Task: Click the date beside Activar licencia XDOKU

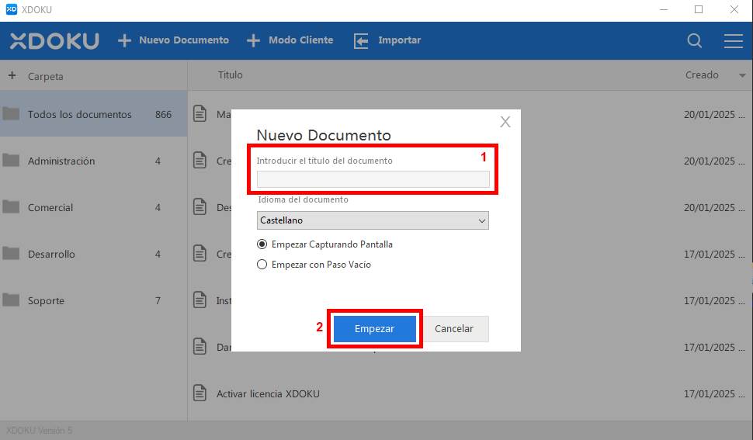Action: (x=714, y=393)
